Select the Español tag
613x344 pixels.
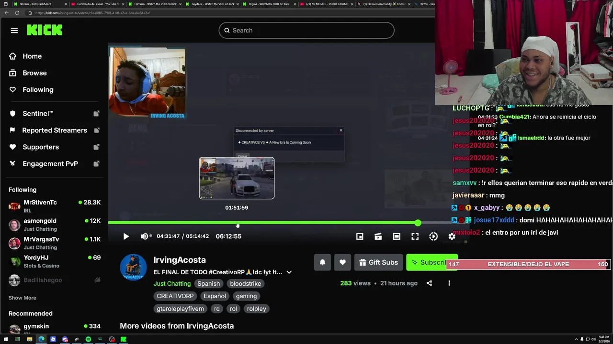215,296
